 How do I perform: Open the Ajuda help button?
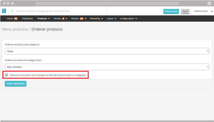pyautogui.click(x=185, y=11)
